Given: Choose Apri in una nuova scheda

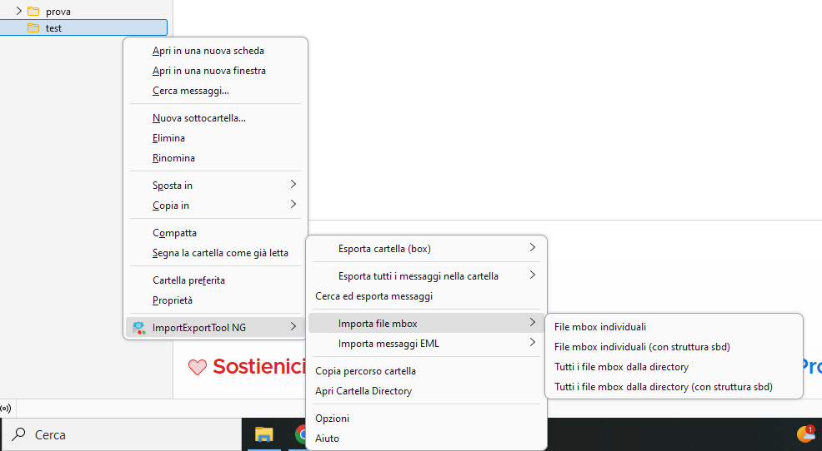Looking at the screenshot, I should coord(215,51).
